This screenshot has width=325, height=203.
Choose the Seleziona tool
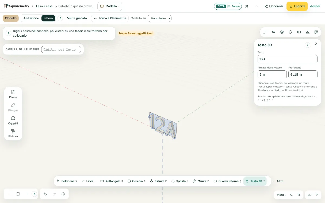coord(67,181)
